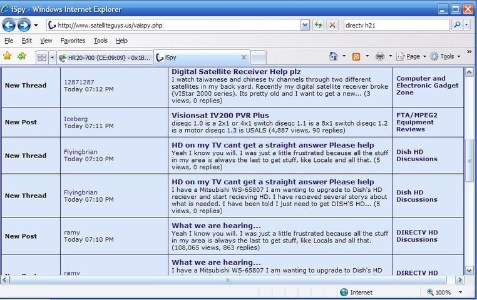
Task: Open Favorites Center star icon
Action: (8, 56)
